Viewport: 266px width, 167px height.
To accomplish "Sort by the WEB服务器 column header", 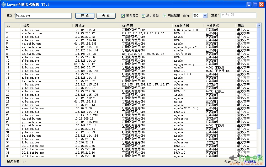I will point(188,26).
